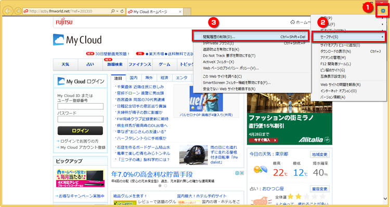
Task: Open 互換表示設定(B)
Action: pyautogui.click(x=349, y=76)
